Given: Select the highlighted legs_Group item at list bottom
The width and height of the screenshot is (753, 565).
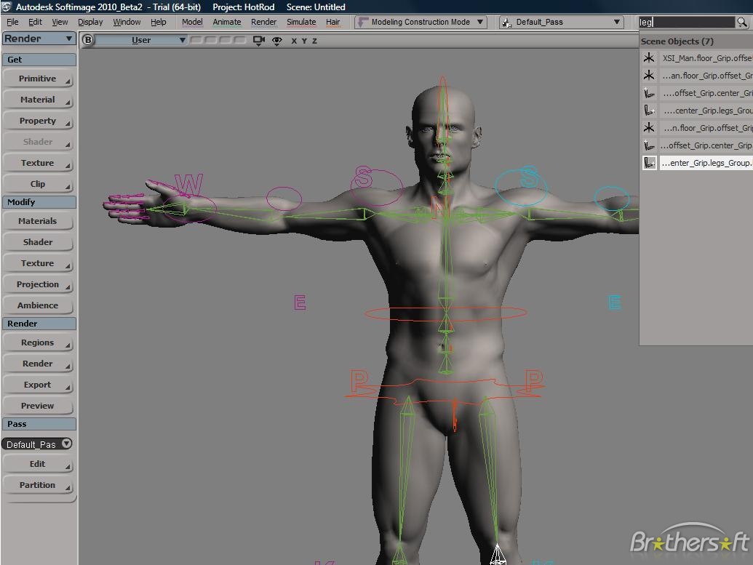Looking at the screenshot, I should pyautogui.click(x=706, y=163).
